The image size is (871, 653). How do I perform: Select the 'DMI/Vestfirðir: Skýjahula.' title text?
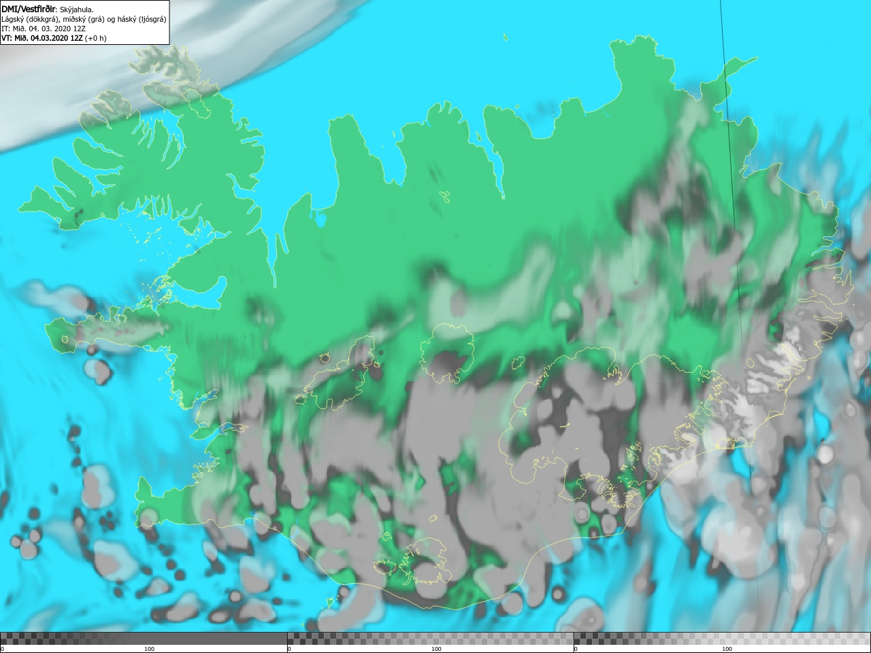(x=48, y=10)
